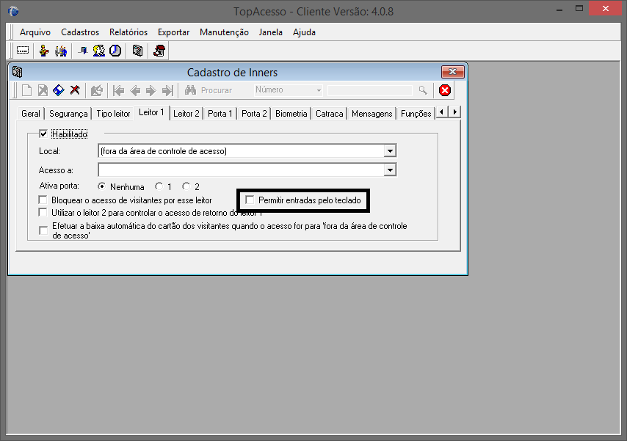Click the red X delete record icon
The image size is (627, 441).
pos(75,90)
